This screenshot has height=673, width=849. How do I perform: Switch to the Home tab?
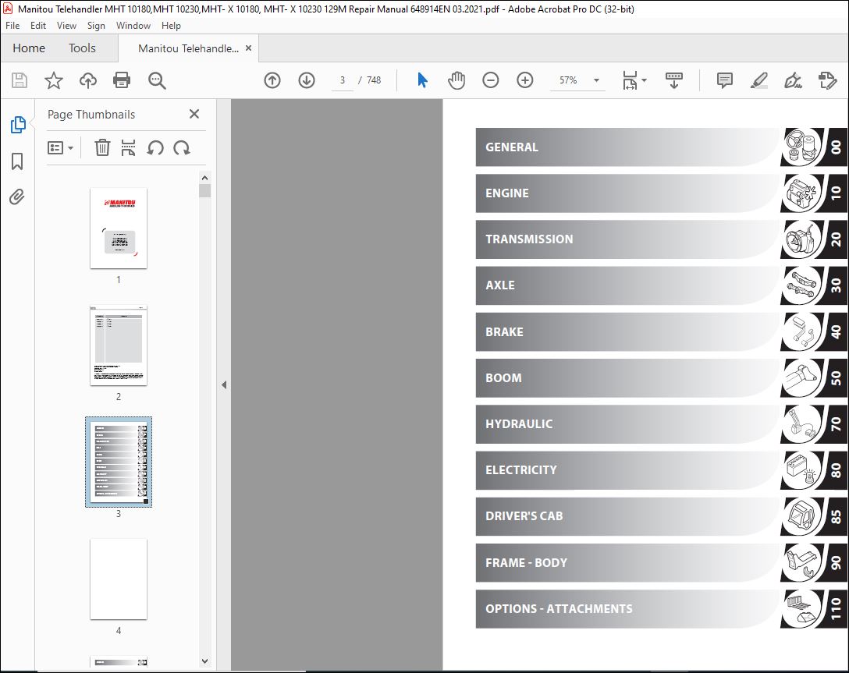[29, 48]
